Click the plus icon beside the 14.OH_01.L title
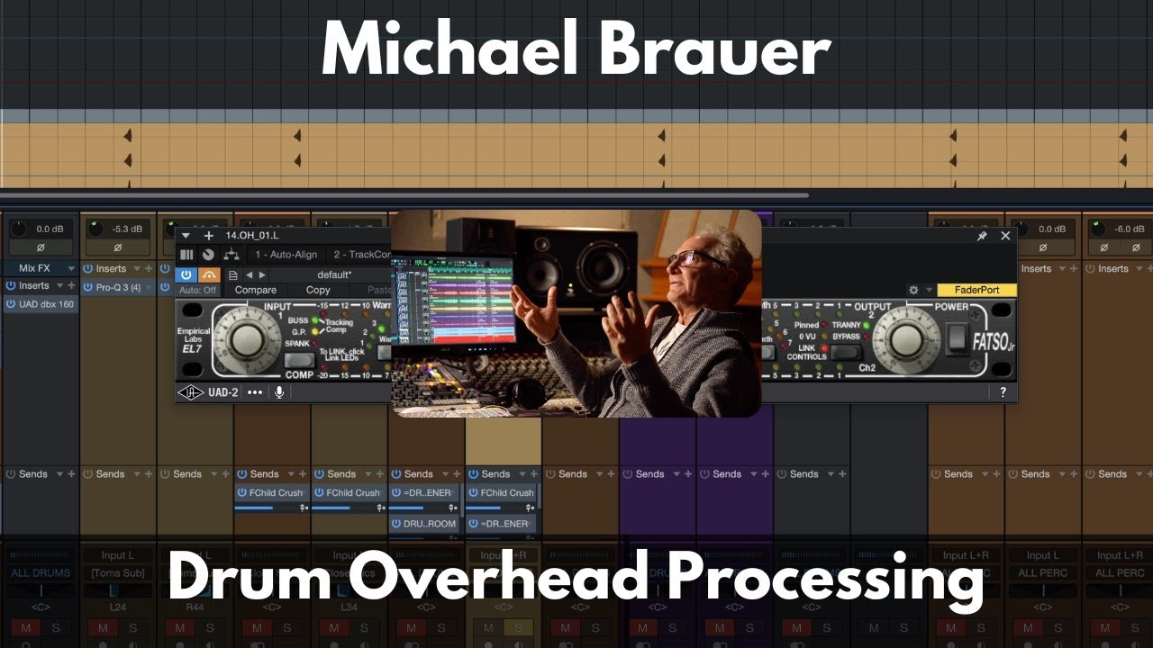The width and height of the screenshot is (1153, 648). 209,236
